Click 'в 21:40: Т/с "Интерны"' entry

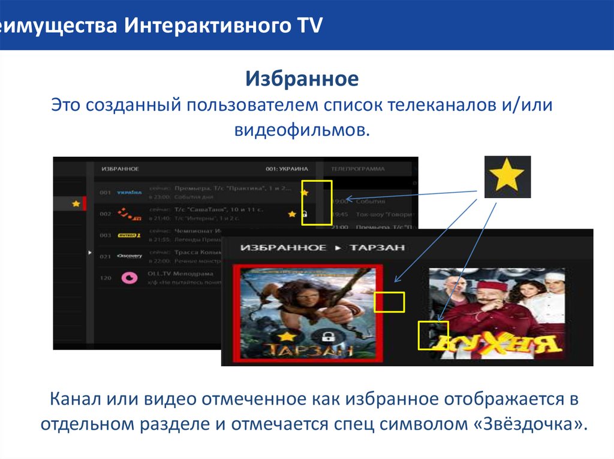(194, 218)
